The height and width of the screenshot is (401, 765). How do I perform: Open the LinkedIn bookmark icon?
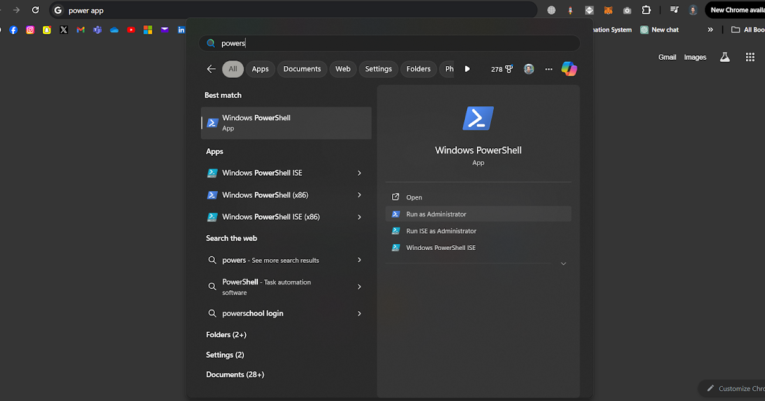(182, 30)
